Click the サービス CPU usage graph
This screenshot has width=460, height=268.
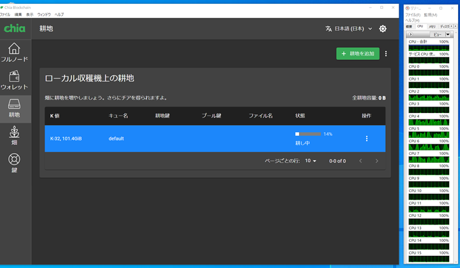429,61
